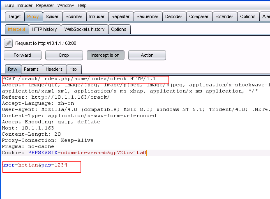
Task: Click the PHPSESSID cookie value
Action: click(104, 153)
